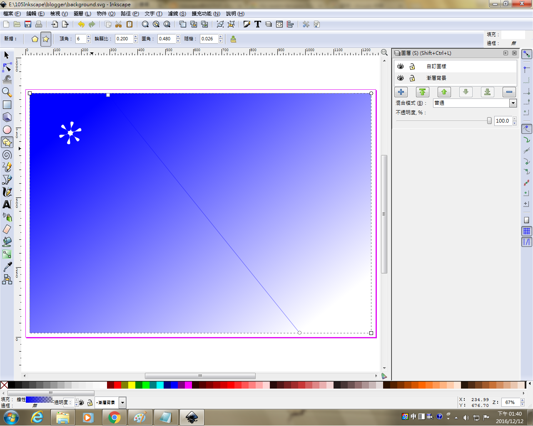Pick the gradient tool
Image resolution: width=533 pixels, height=426 pixels.
click(7, 254)
